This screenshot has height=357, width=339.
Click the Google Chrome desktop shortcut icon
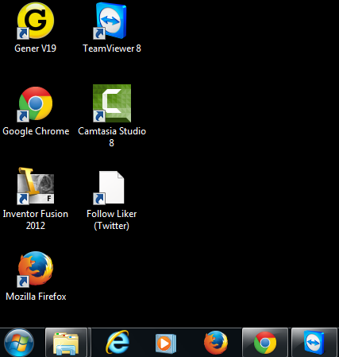(x=36, y=103)
